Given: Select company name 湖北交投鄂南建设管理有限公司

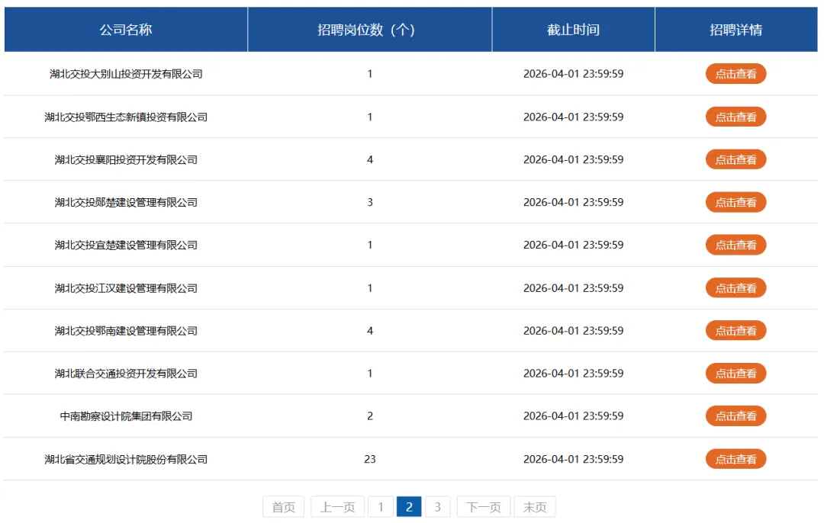Looking at the screenshot, I should [x=126, y=331].
